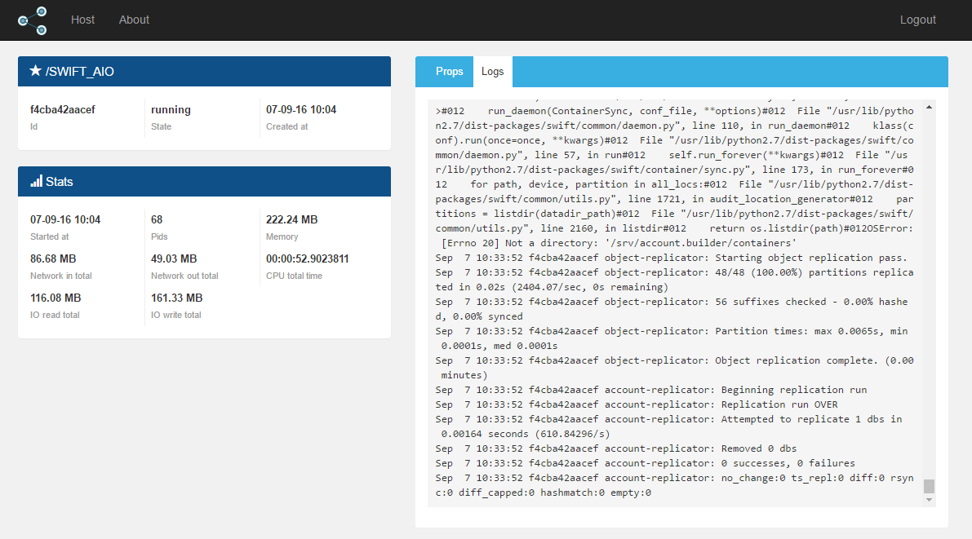Screen dimensions: 972x539
Task: Select the Logs tab
Action: (493, 72)
